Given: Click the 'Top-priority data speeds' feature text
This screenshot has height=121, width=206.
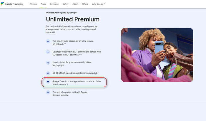Looking at the screenshot, I should pos(73,43).
